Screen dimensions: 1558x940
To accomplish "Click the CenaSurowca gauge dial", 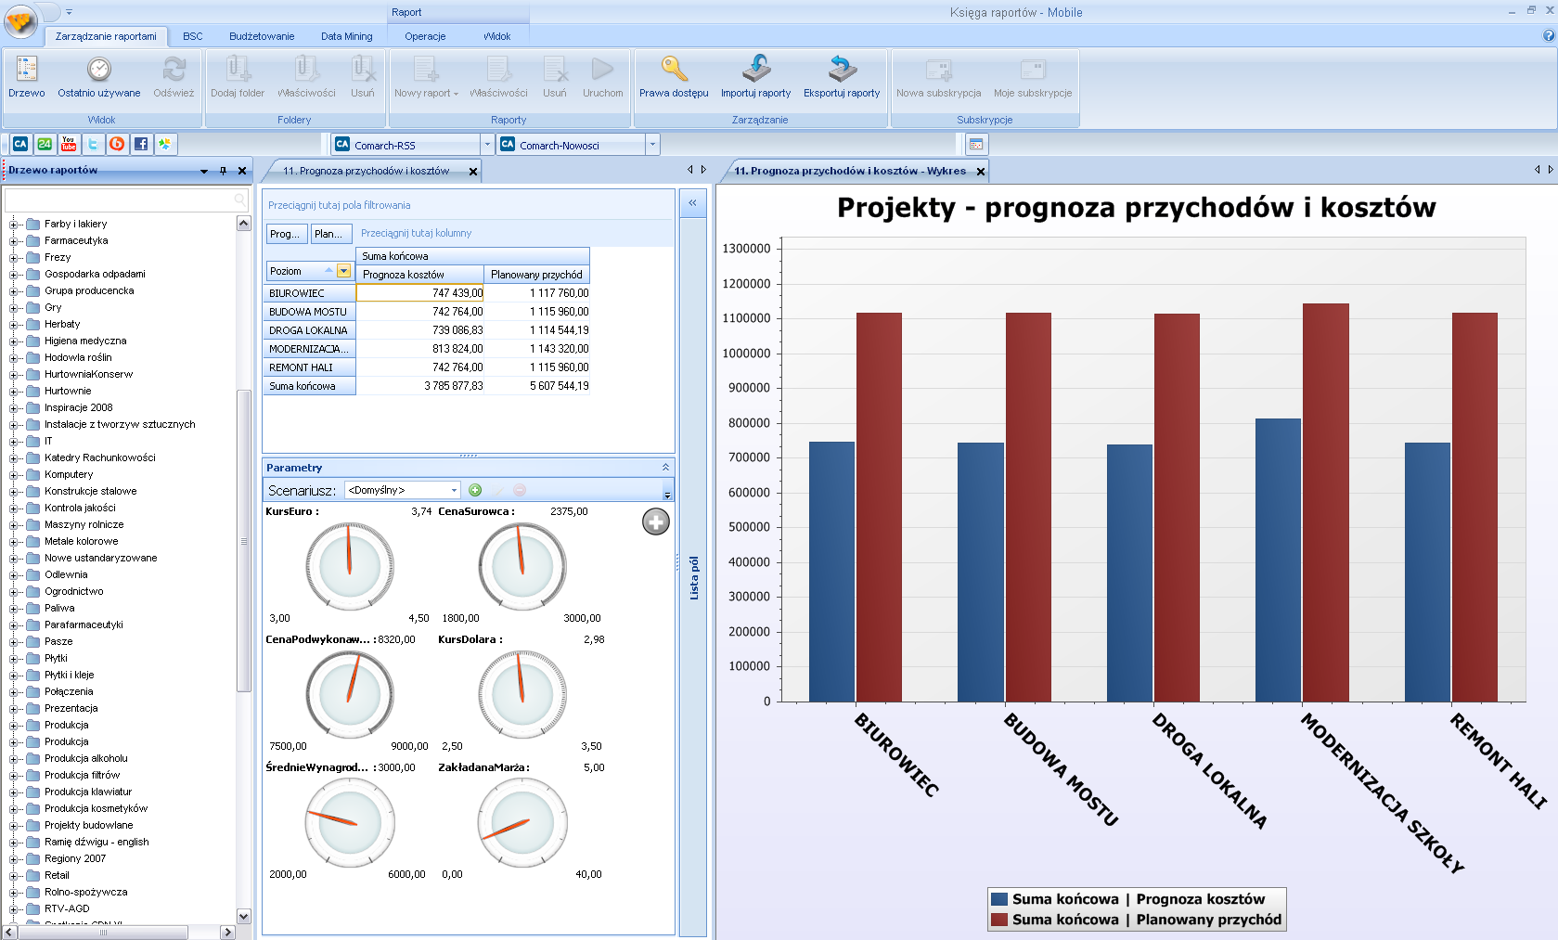I will click(522, 566).
